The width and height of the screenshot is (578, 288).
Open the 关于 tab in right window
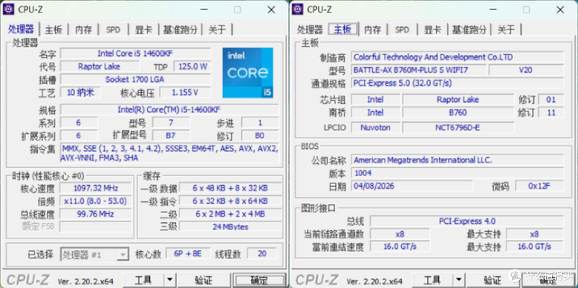pyautogui.click(x=506, y=30)
